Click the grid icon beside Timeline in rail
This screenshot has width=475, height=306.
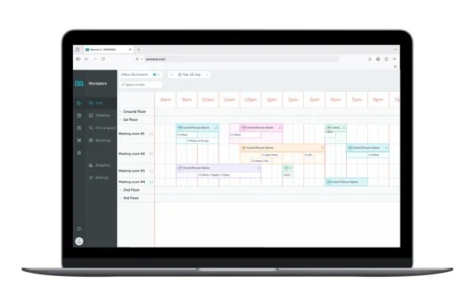click(79, 115)
